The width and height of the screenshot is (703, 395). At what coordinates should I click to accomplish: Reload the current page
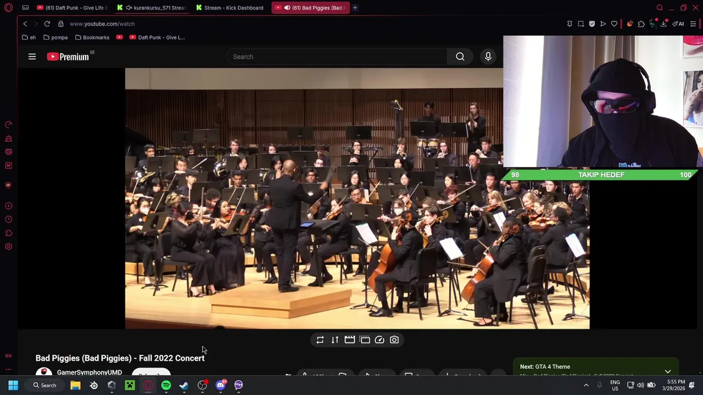(47, 24)
